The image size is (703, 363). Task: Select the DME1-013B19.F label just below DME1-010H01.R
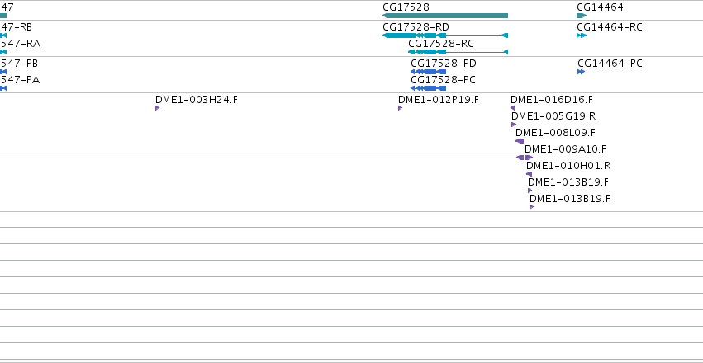click(568, 182)
